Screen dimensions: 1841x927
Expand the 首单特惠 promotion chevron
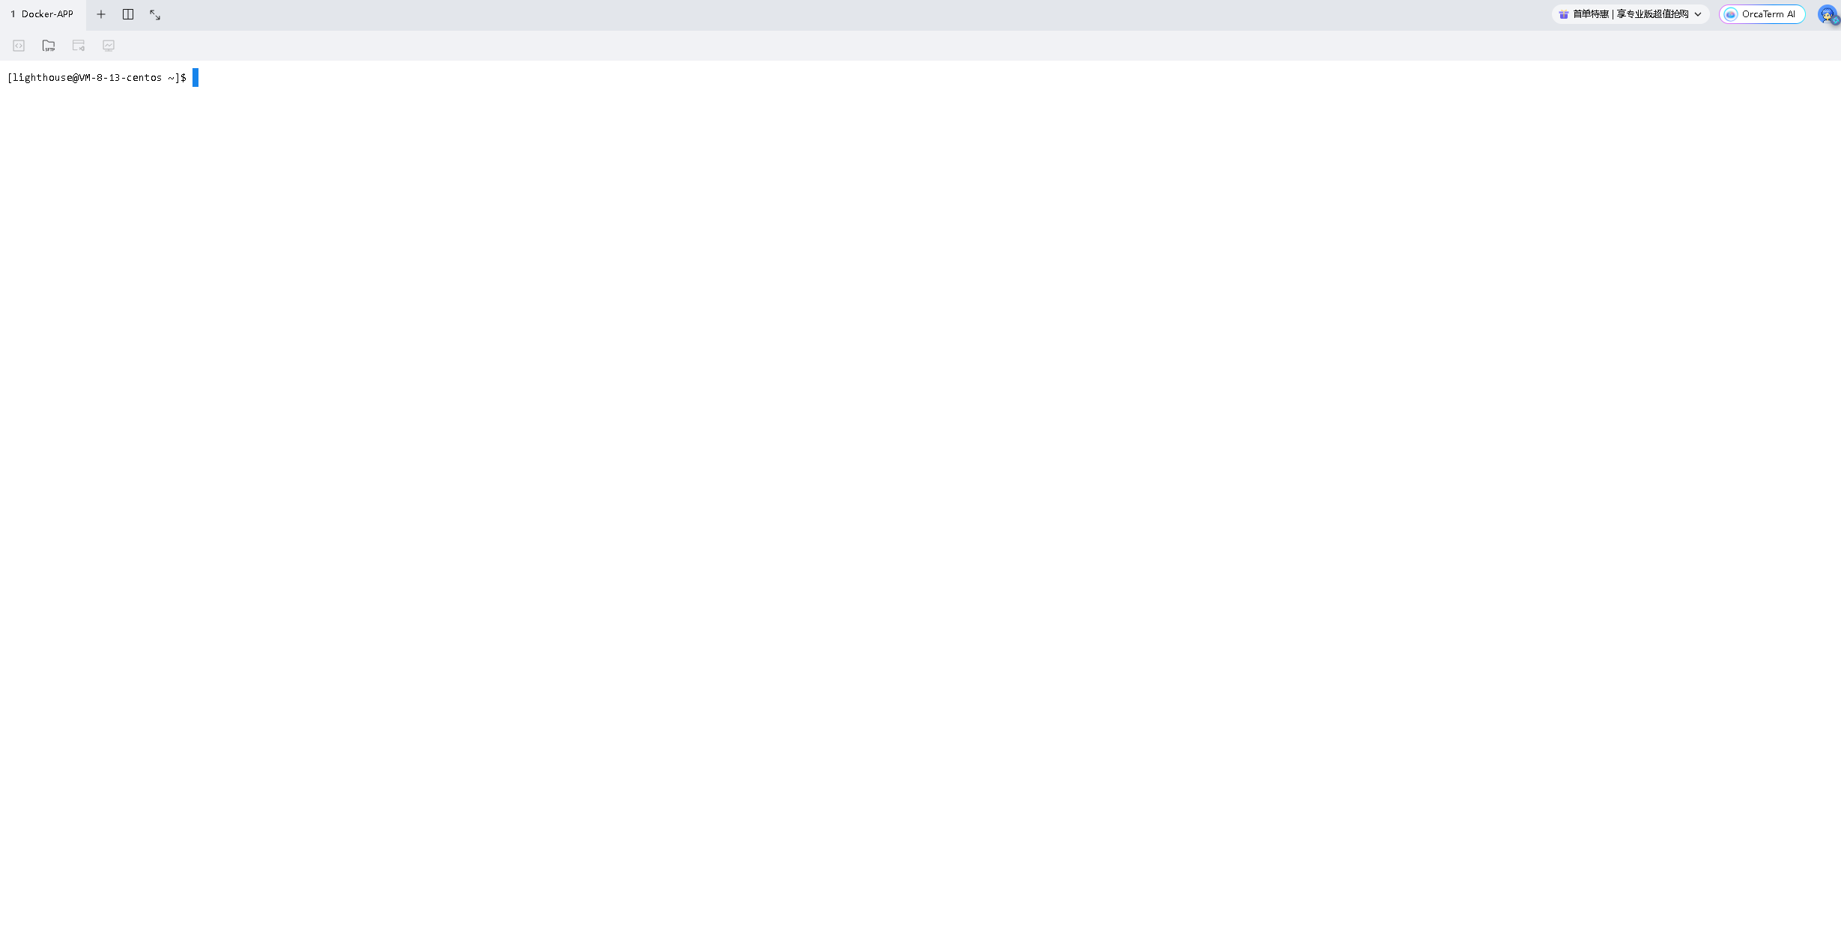point(1698,14)
